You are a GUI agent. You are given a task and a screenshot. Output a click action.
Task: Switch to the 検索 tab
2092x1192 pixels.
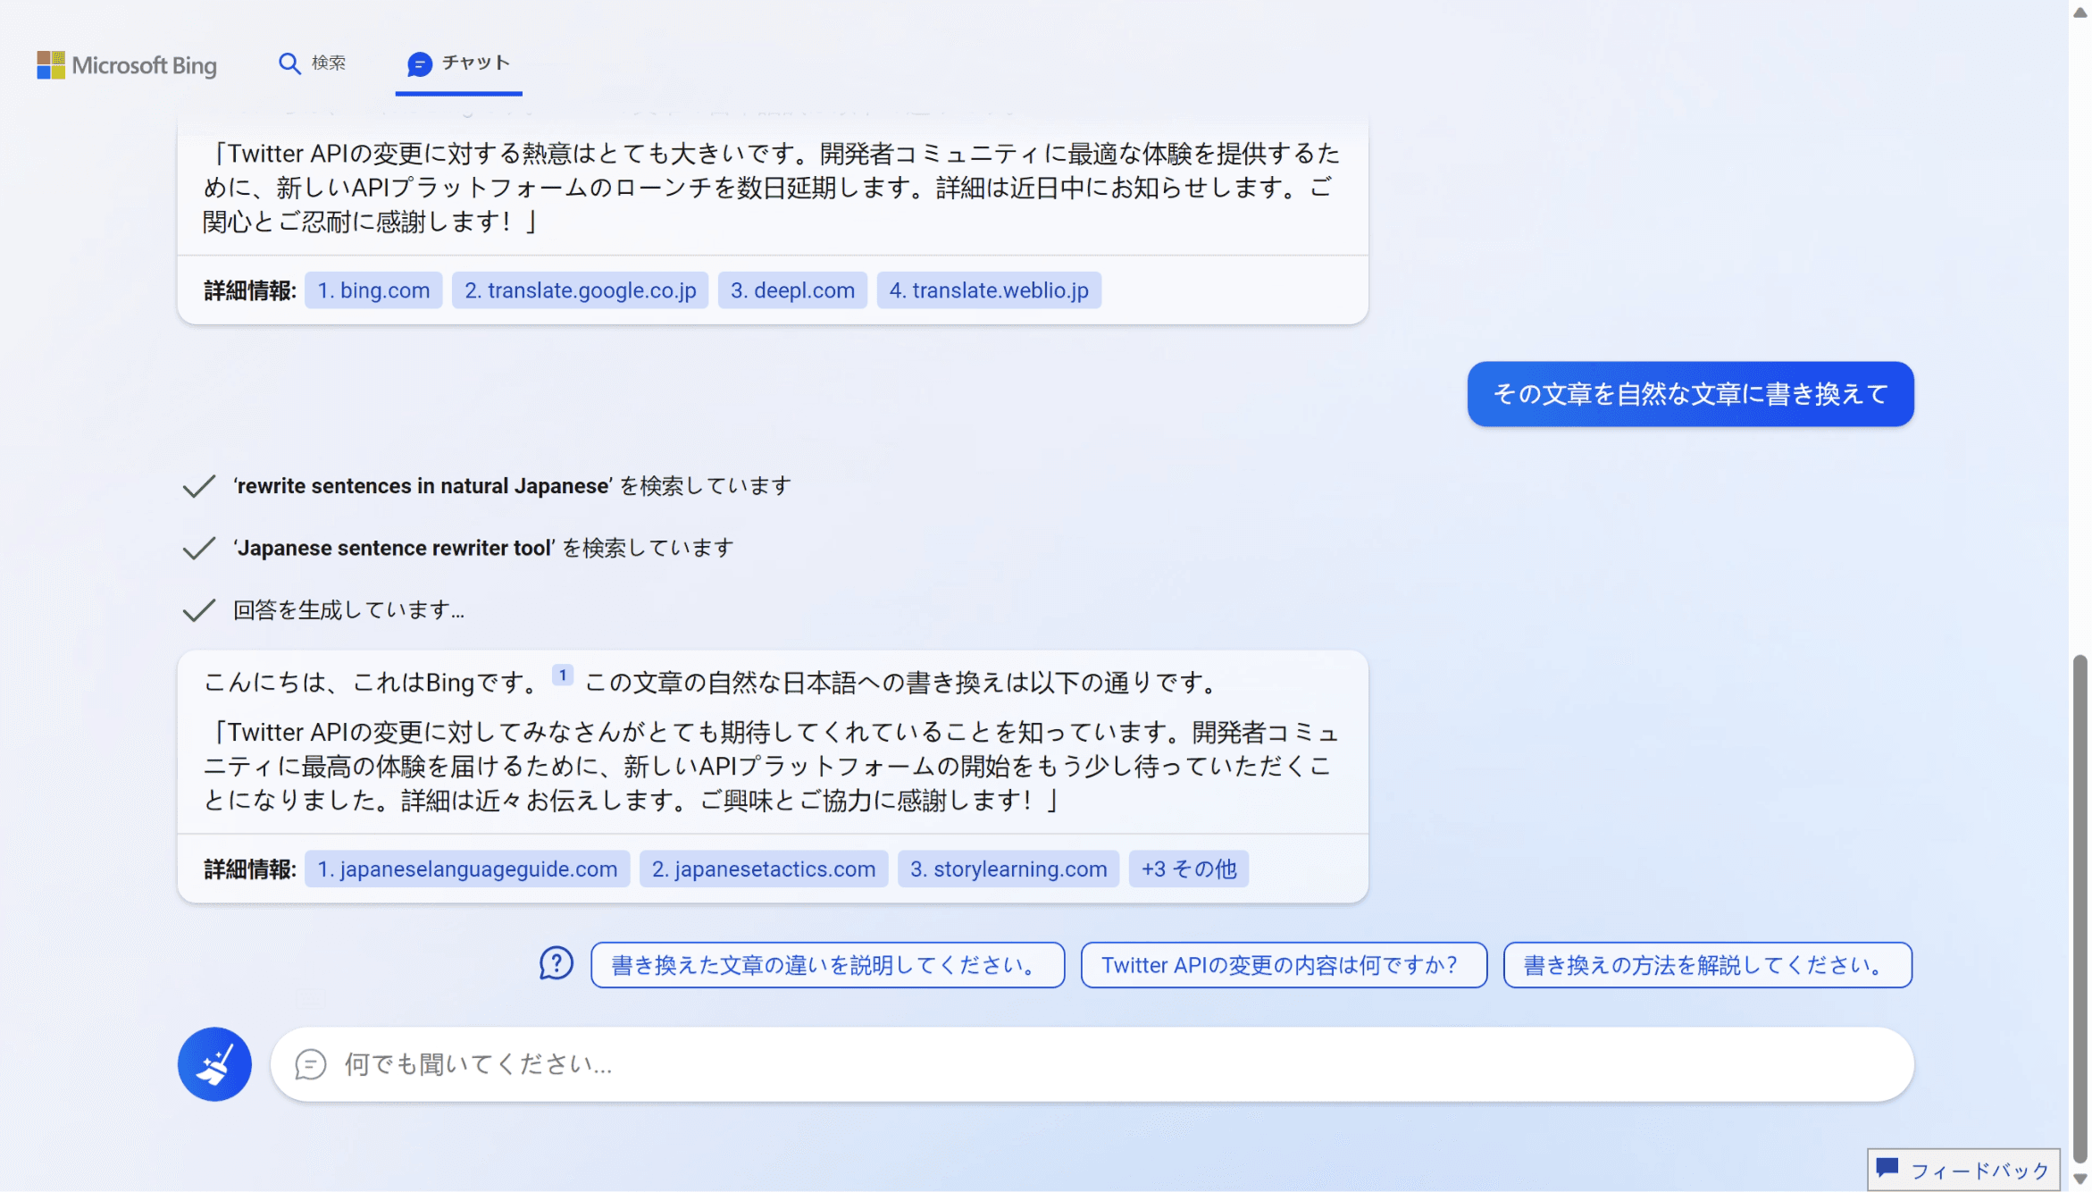pyautogui.click(x=312, y=63)
